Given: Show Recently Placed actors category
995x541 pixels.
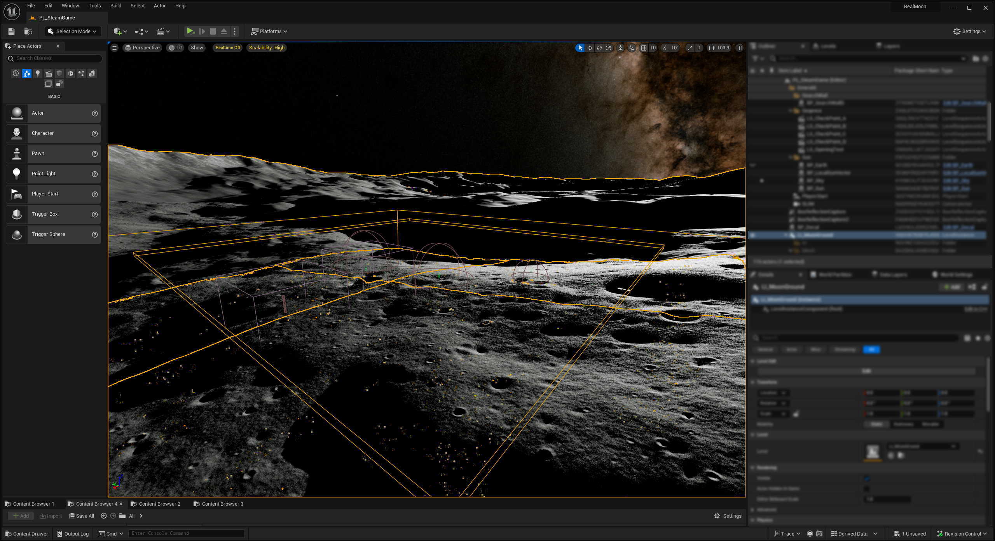Looking at the screenshot, I should coord(16,73).
